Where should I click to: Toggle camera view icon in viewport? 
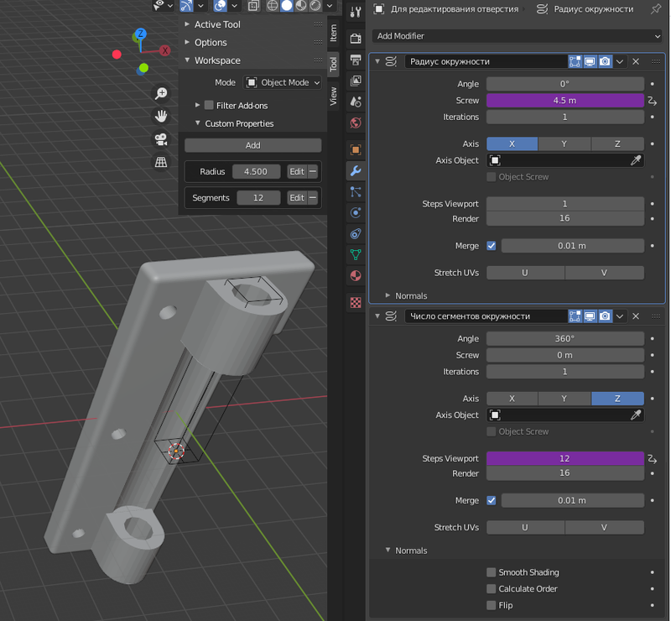click(x=161, y=138)
